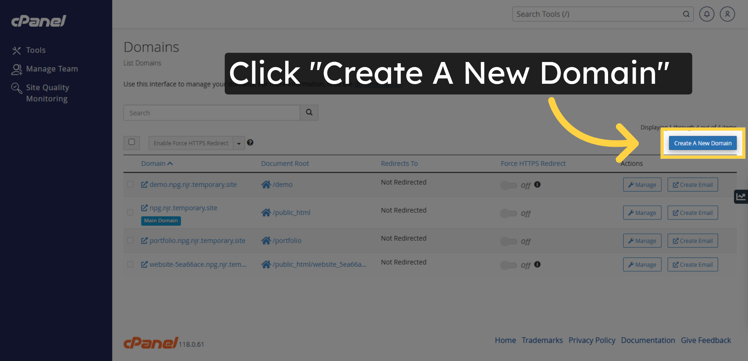Open the Enable Force HTTPS Redirect dropdown arrow
Viewport: 748px width, 361px height.
[239, 143]
